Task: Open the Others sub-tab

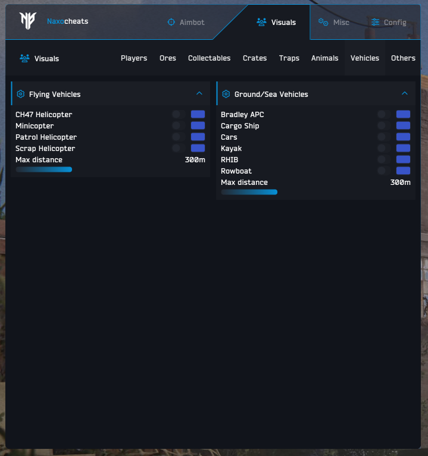Action: (403, 58)
